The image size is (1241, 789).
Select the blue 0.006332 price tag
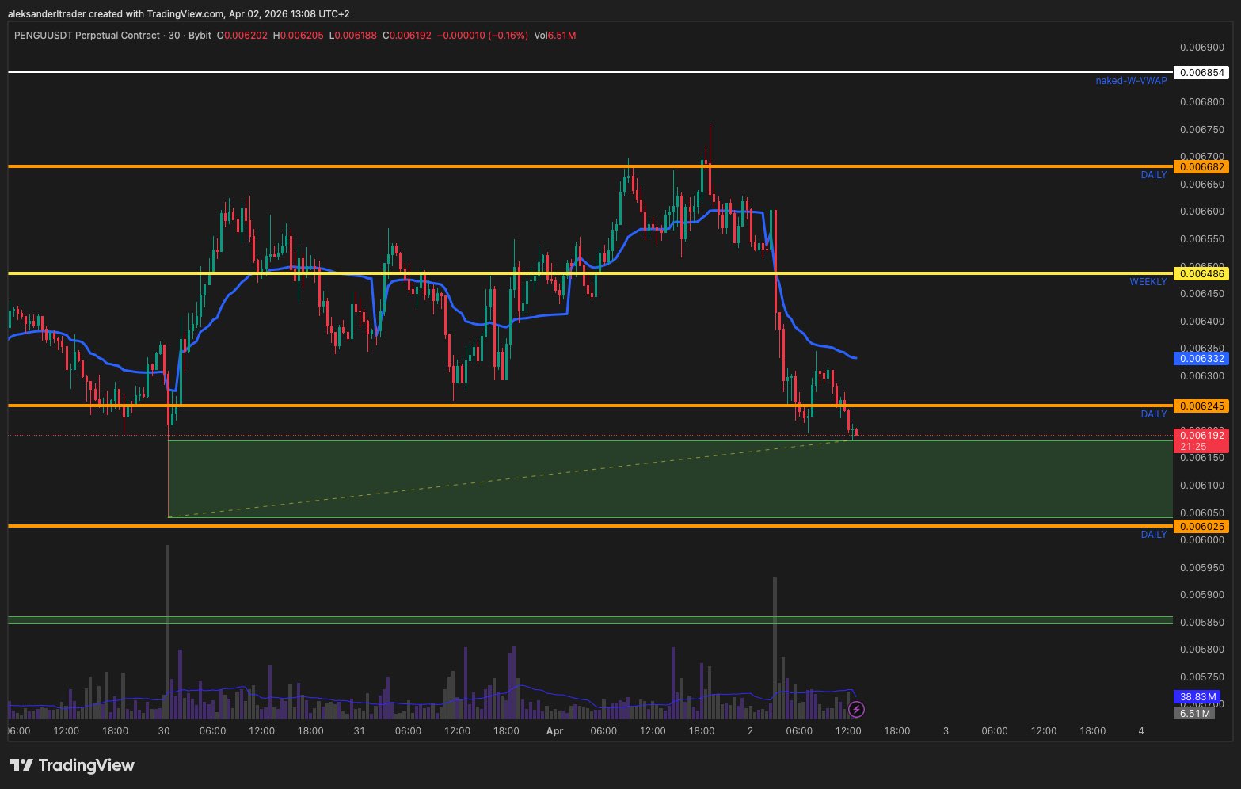pos(1201,359)
